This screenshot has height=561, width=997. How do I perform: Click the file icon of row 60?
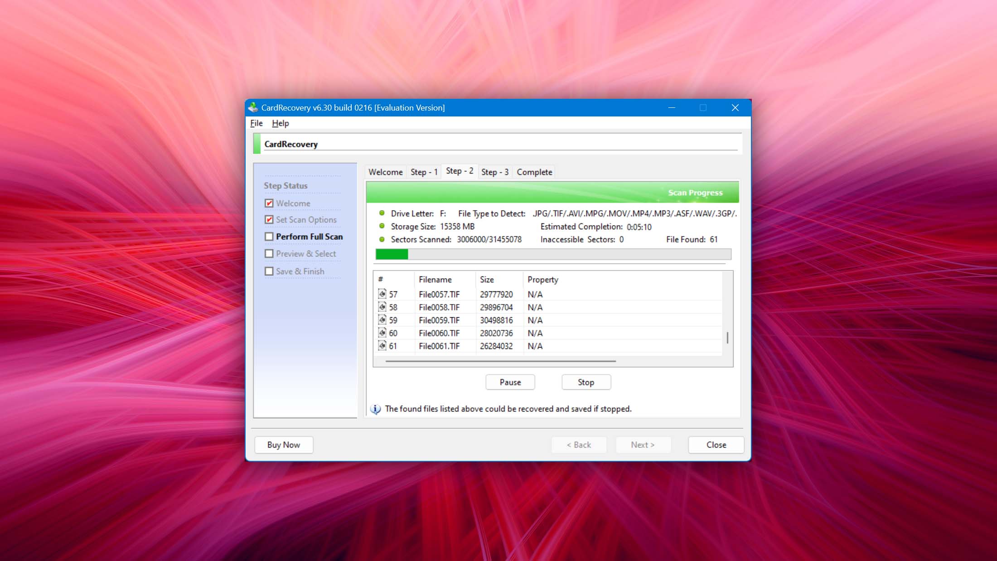coord(382,333)
